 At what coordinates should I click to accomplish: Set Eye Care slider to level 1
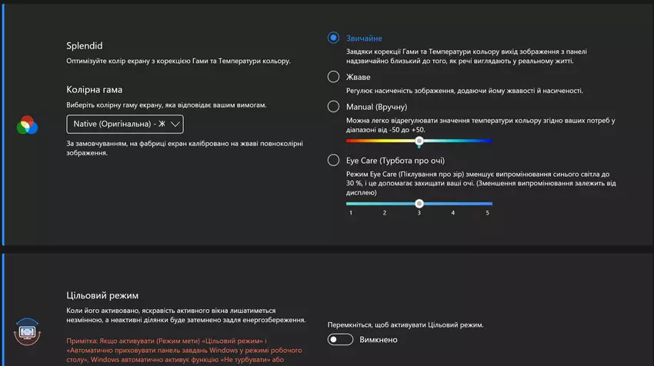351,204
